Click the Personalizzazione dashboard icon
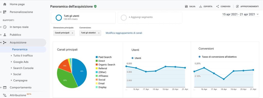This screenshot has width=263, height=98. [x=5, y=12]
